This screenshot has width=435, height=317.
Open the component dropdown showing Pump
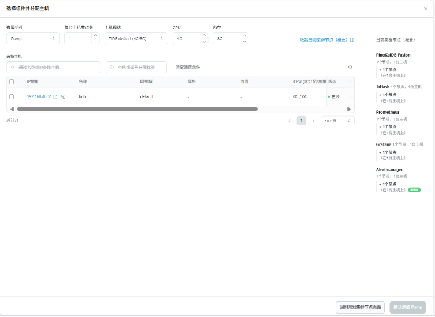(32, 39)
